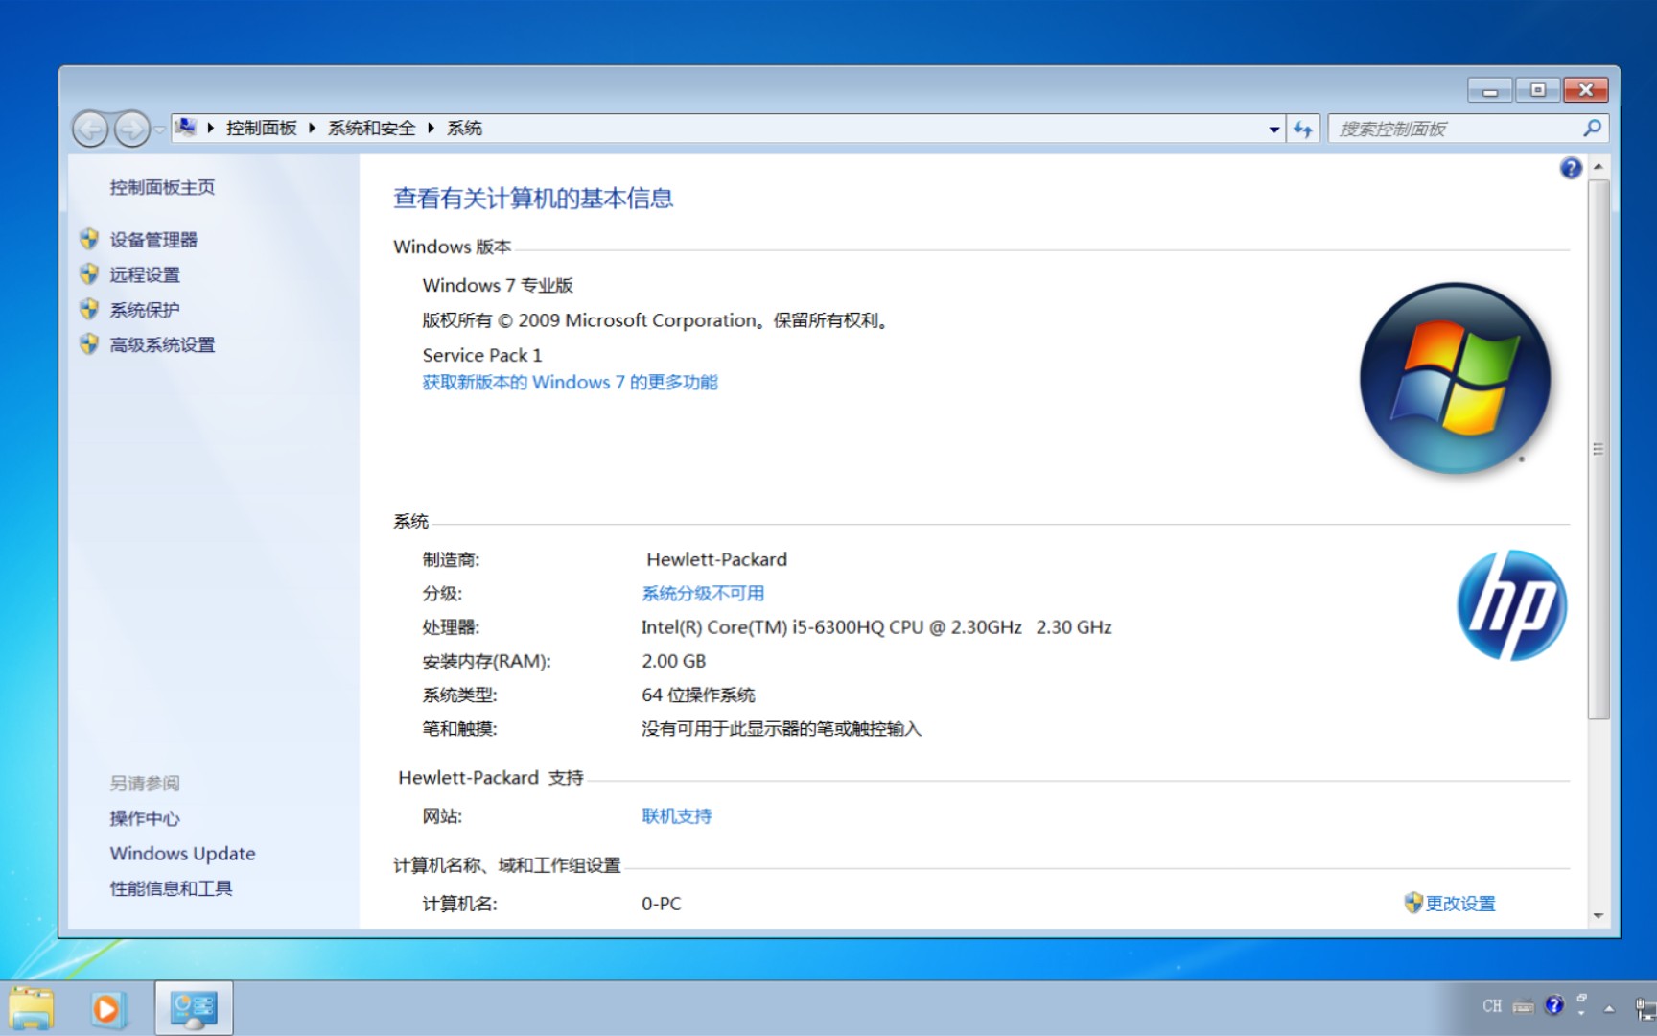The image size is (1657, 1036).
Task: Open 性能信息和工具 link
Action: [x=171, y=888]
